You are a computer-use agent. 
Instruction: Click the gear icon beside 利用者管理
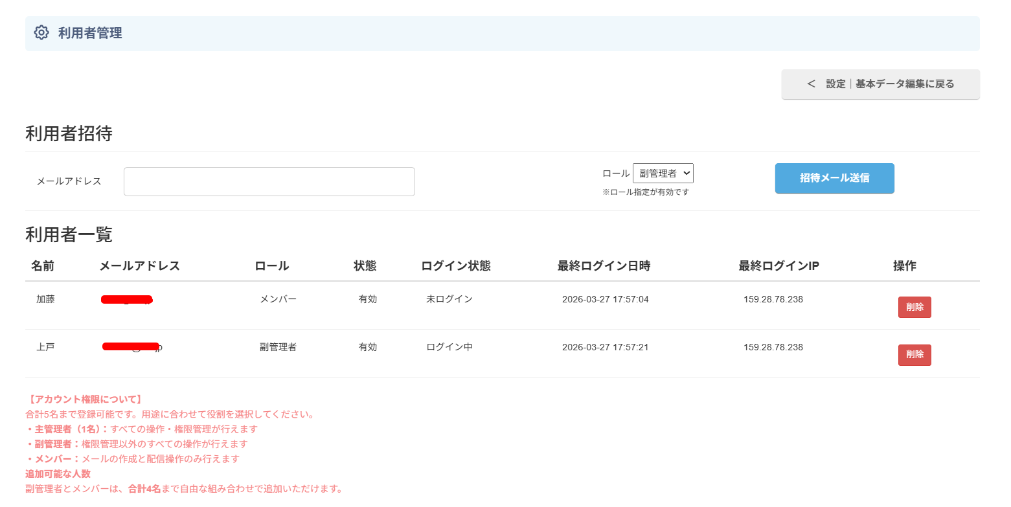coord(41,33)
